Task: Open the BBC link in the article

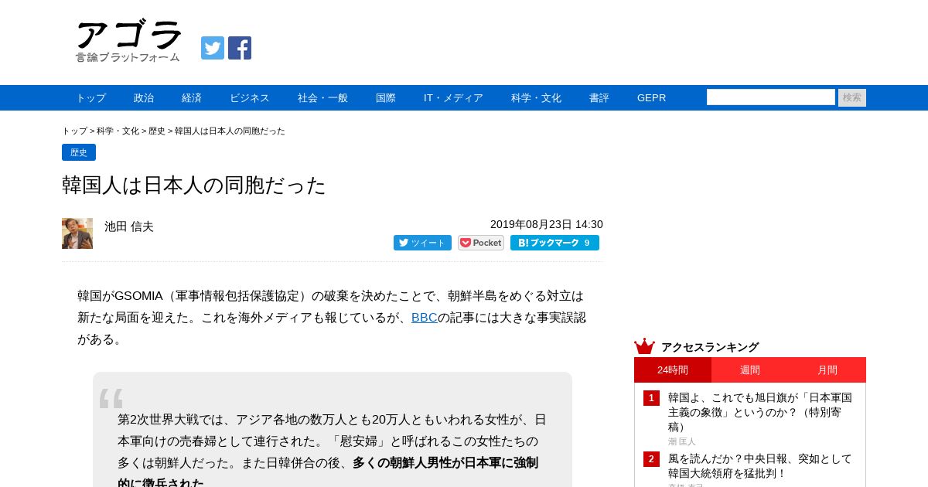Action: click(x=425, y=318)
